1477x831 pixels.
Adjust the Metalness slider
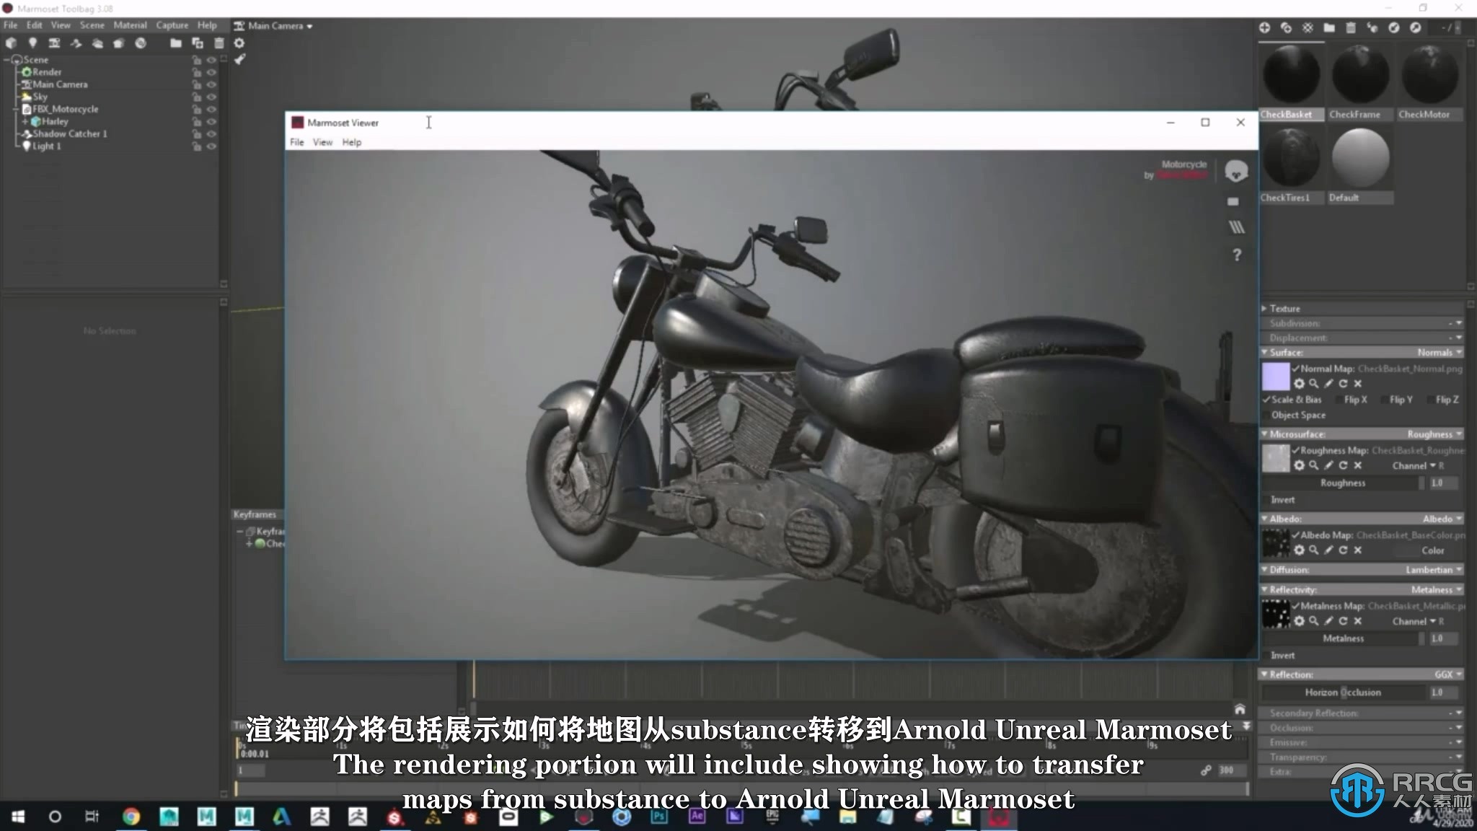(x=1344, y=638)
